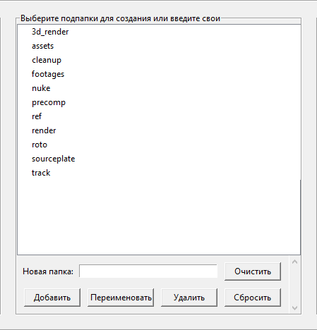Click the Добавить button
Viewport: 317px width, 330px height.
52,298
